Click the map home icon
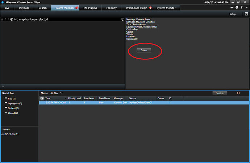The image size is (250, 163). [2, 19]
